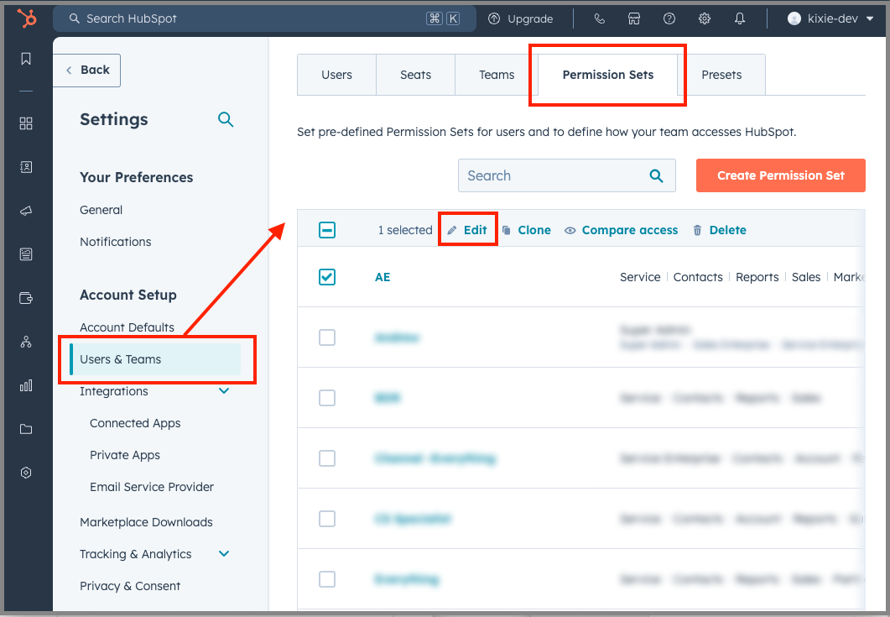Click the Search HubSpot field
The width and height of the screenshot is (890, 617).
point(264,18)
